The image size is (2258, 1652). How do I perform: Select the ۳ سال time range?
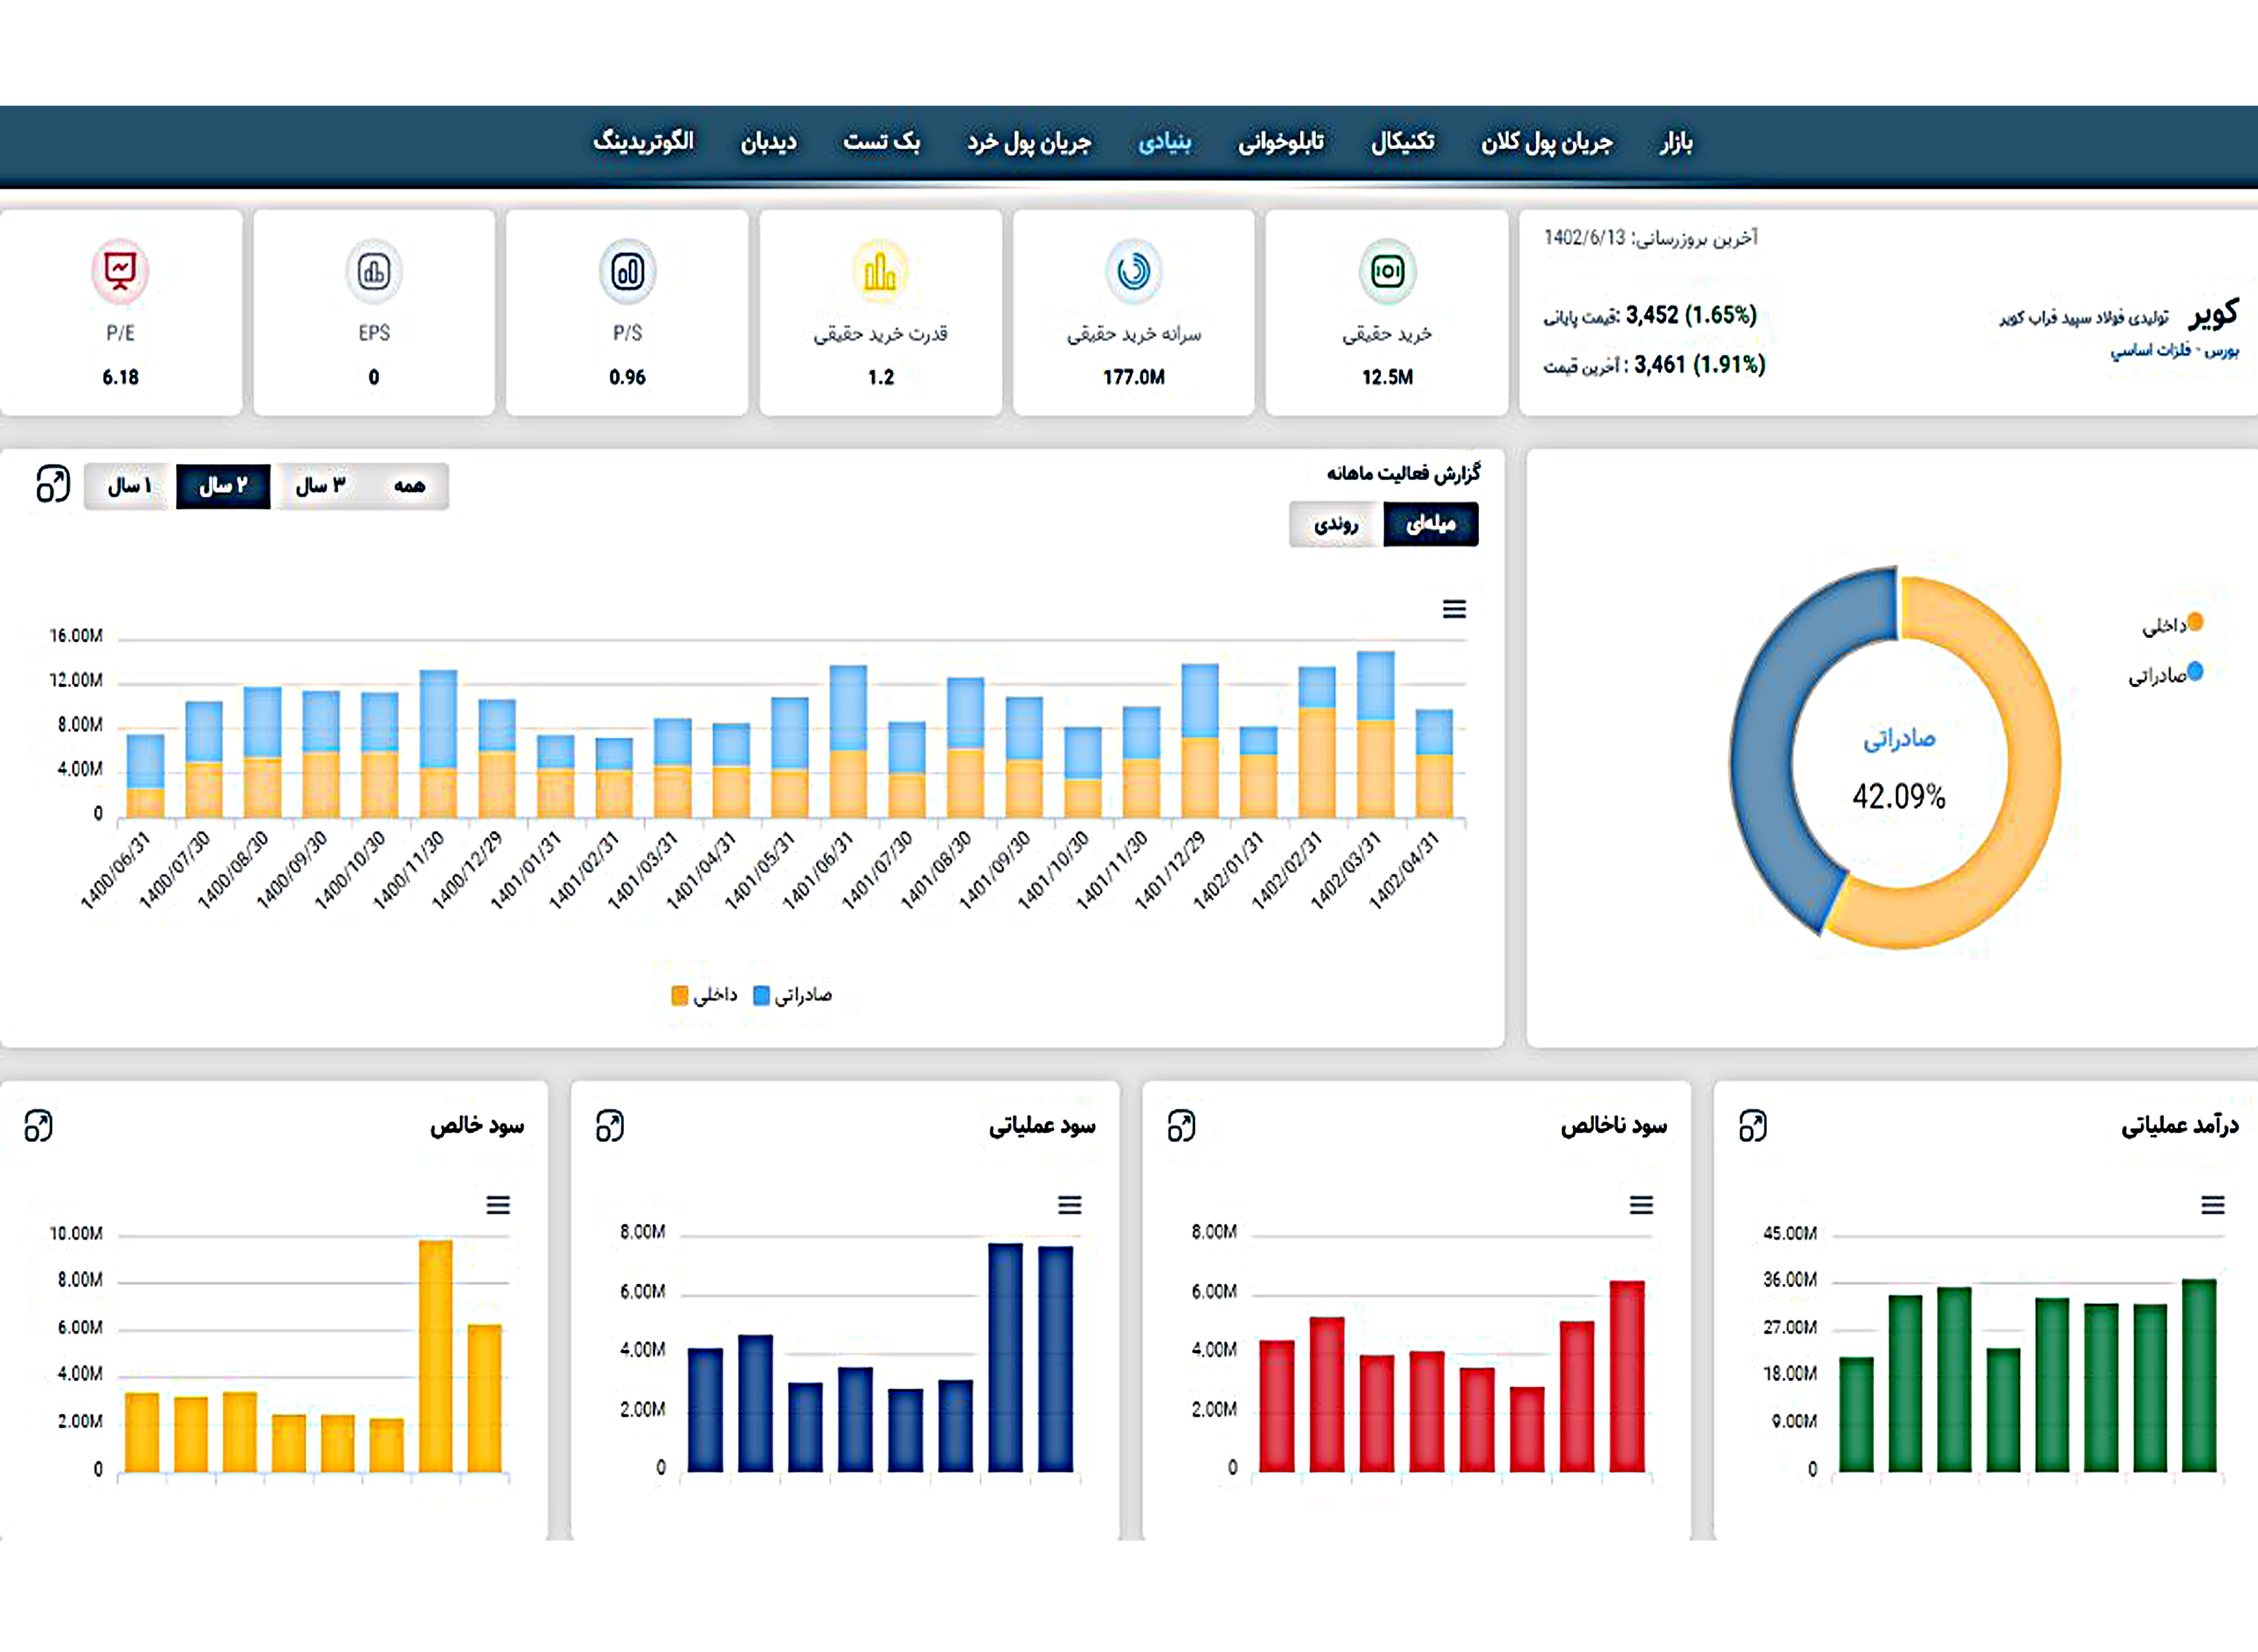coord(320,486)
